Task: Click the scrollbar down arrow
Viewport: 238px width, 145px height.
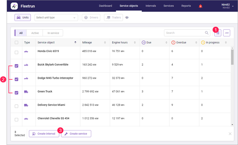Action: coord(232,125)
